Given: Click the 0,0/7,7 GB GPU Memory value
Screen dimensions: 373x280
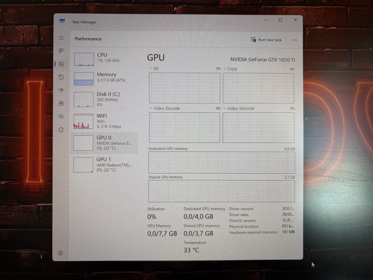Looking at the screenshot, I should (162, 233).
